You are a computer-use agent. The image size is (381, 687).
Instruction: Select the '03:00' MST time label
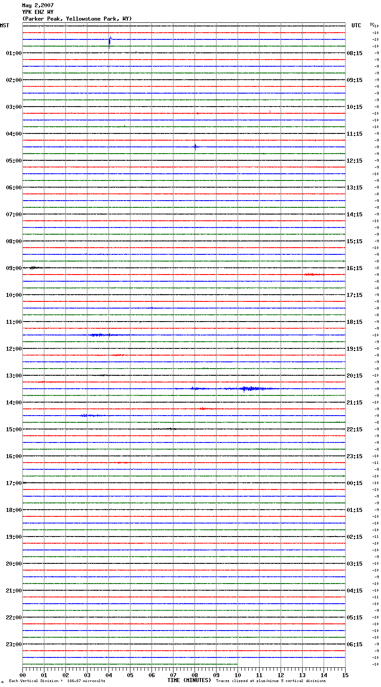coord(14,107)
